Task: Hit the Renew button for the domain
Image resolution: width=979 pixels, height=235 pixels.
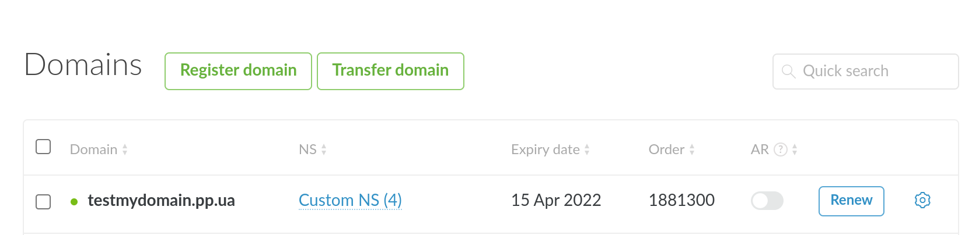Action: pos(851,201)
